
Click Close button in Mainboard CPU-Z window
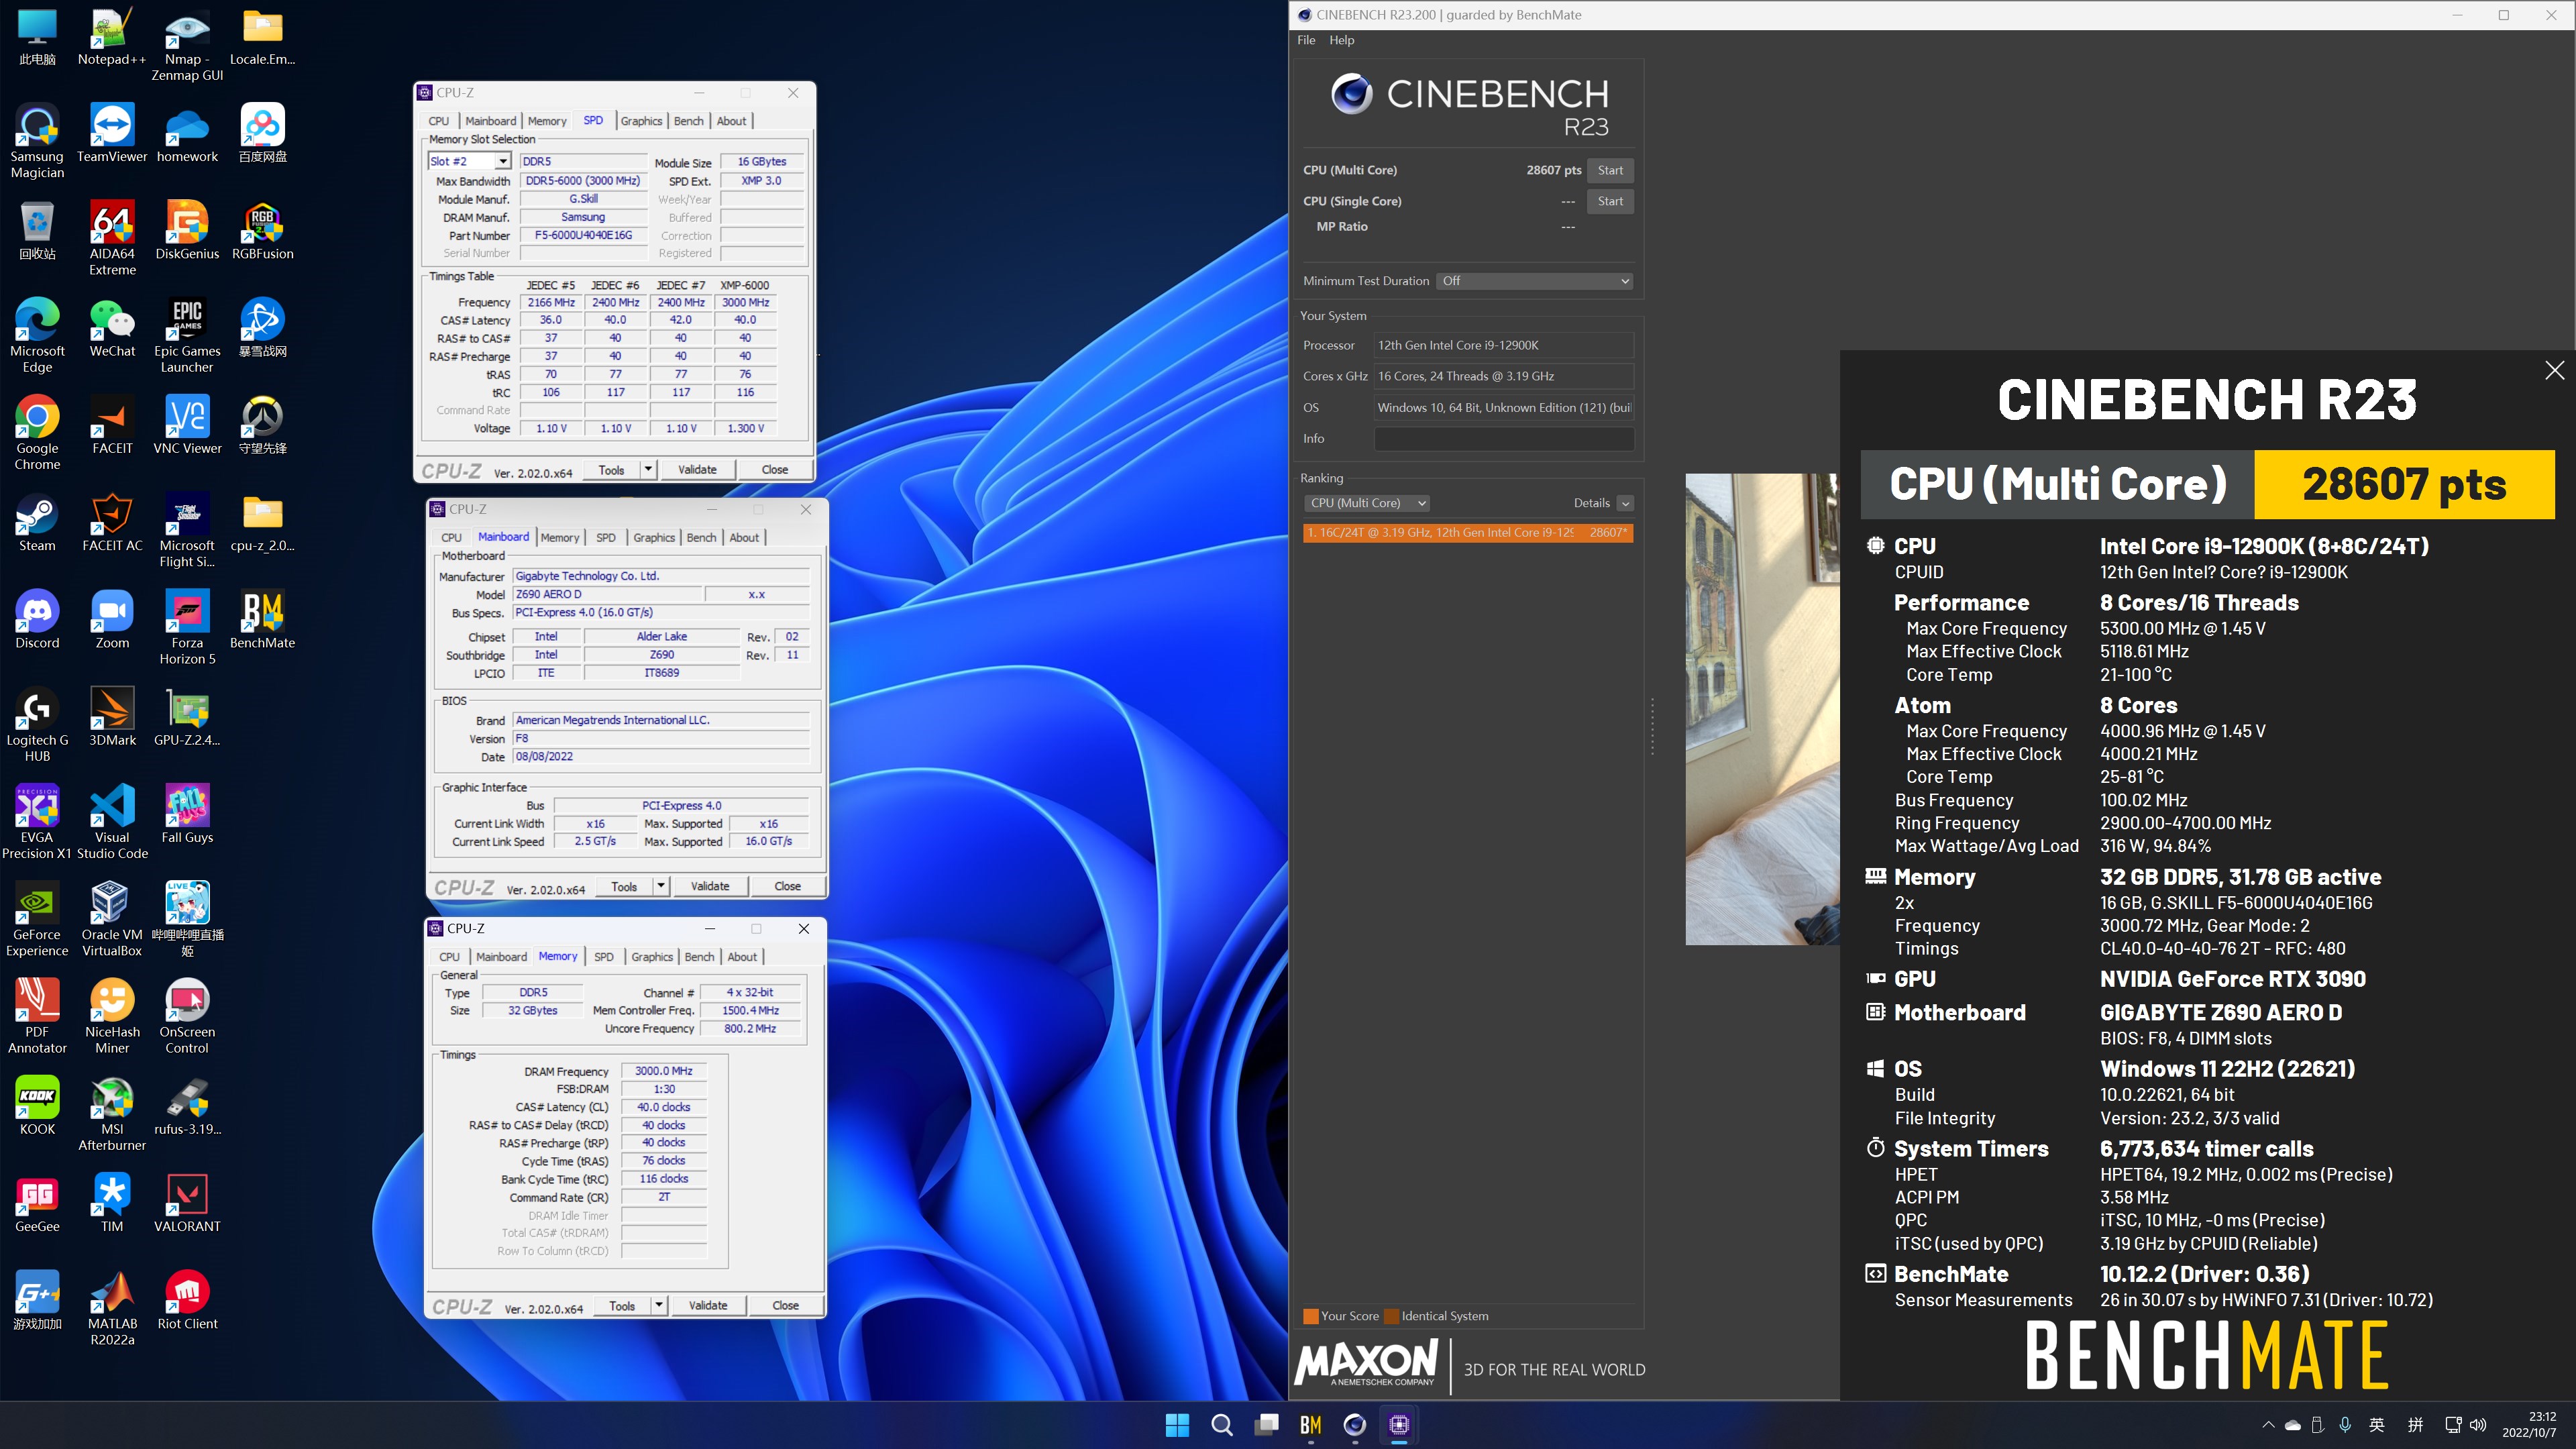point(787,886)
